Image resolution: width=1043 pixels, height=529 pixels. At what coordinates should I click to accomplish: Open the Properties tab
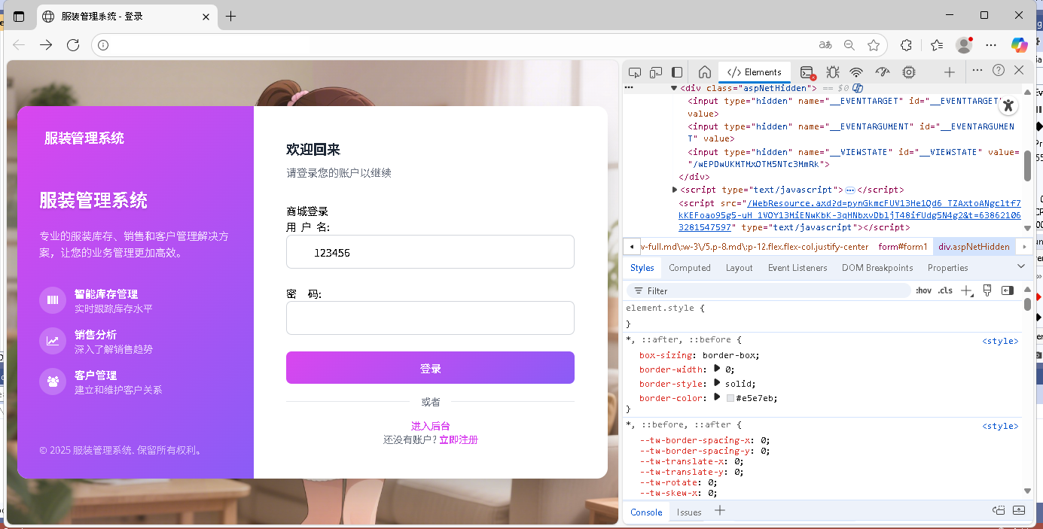[x=947, y=268]
